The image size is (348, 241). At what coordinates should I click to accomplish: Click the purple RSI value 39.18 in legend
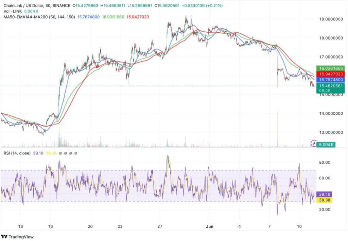click(38, 153)
